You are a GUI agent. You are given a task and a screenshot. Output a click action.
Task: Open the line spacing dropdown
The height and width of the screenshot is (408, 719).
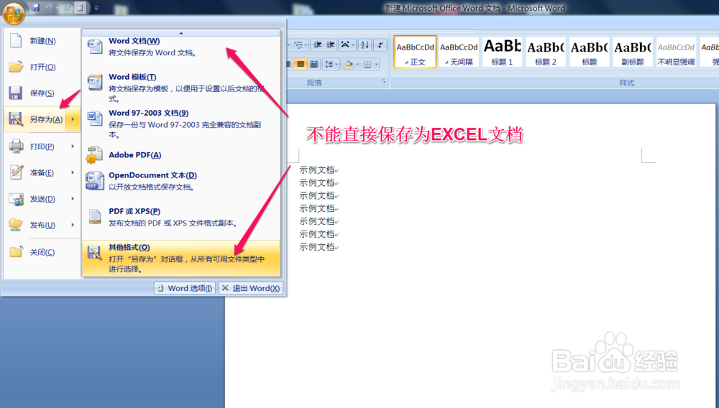[331, 64]
